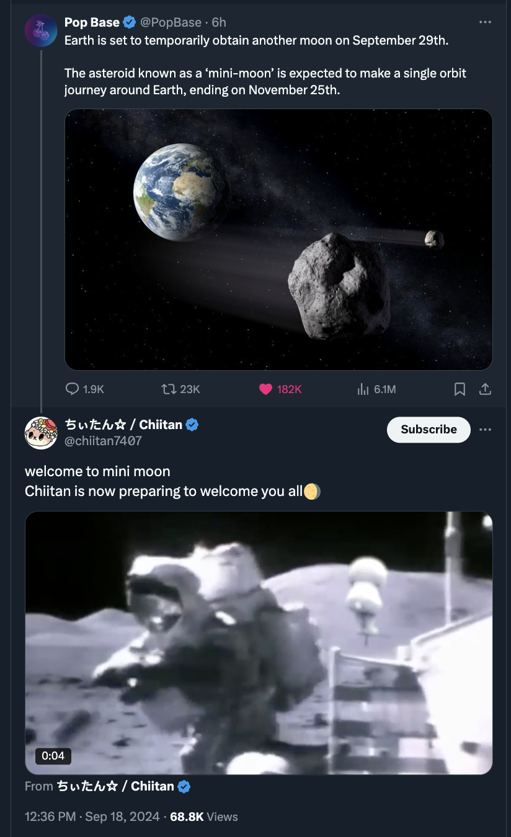Click Pop Base's verified badge

coord(129,22)
